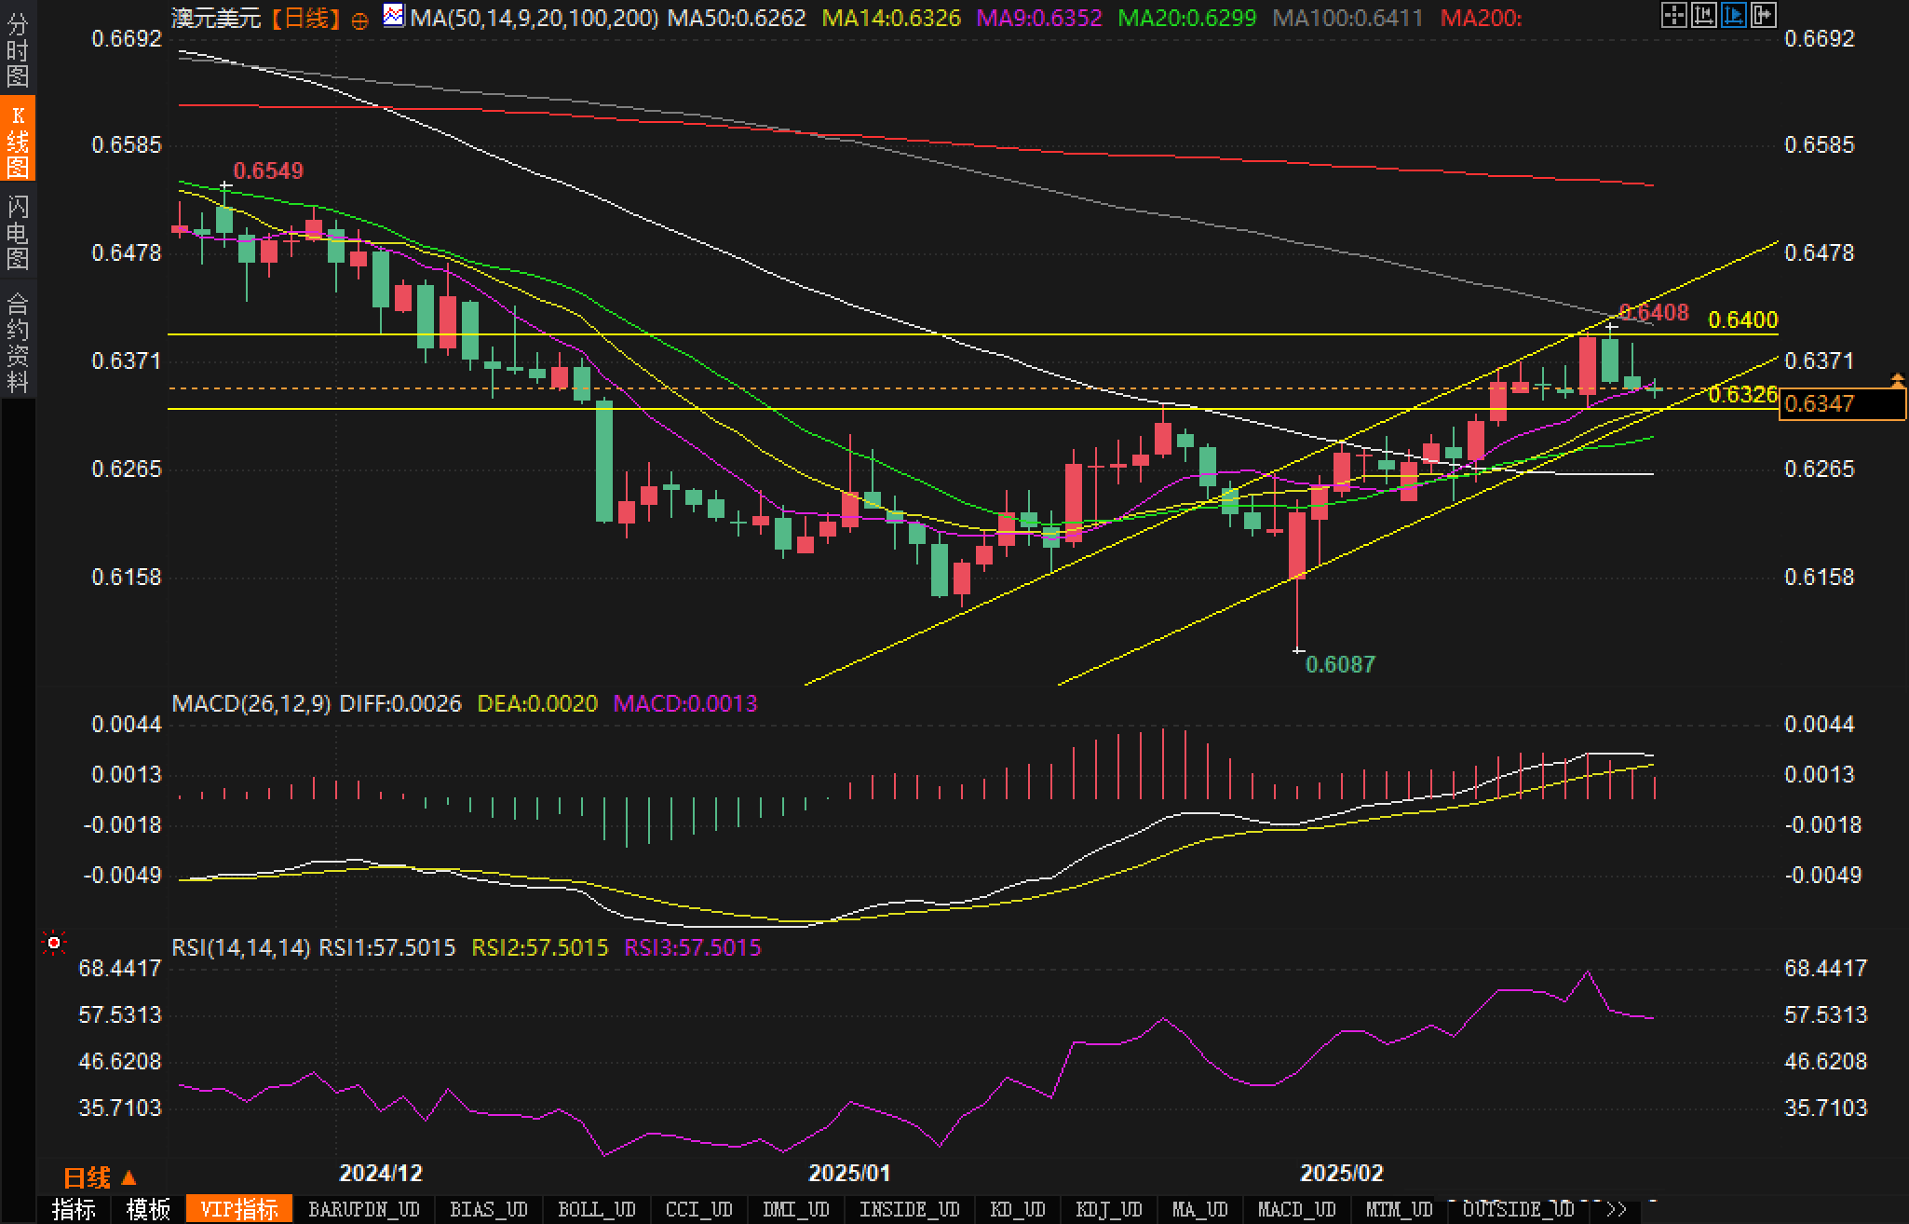Switch to 分时图 view
The height and width of the screenshot is (1224, 1909).
(18, 48)
